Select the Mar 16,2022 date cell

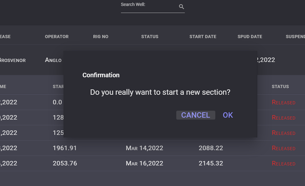click(x=144, y=163)
